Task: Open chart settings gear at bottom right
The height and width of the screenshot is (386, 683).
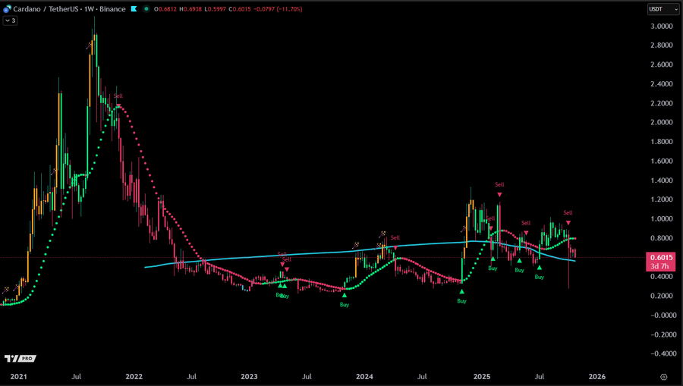Action: pyautogui.click(x=663, y=376)
